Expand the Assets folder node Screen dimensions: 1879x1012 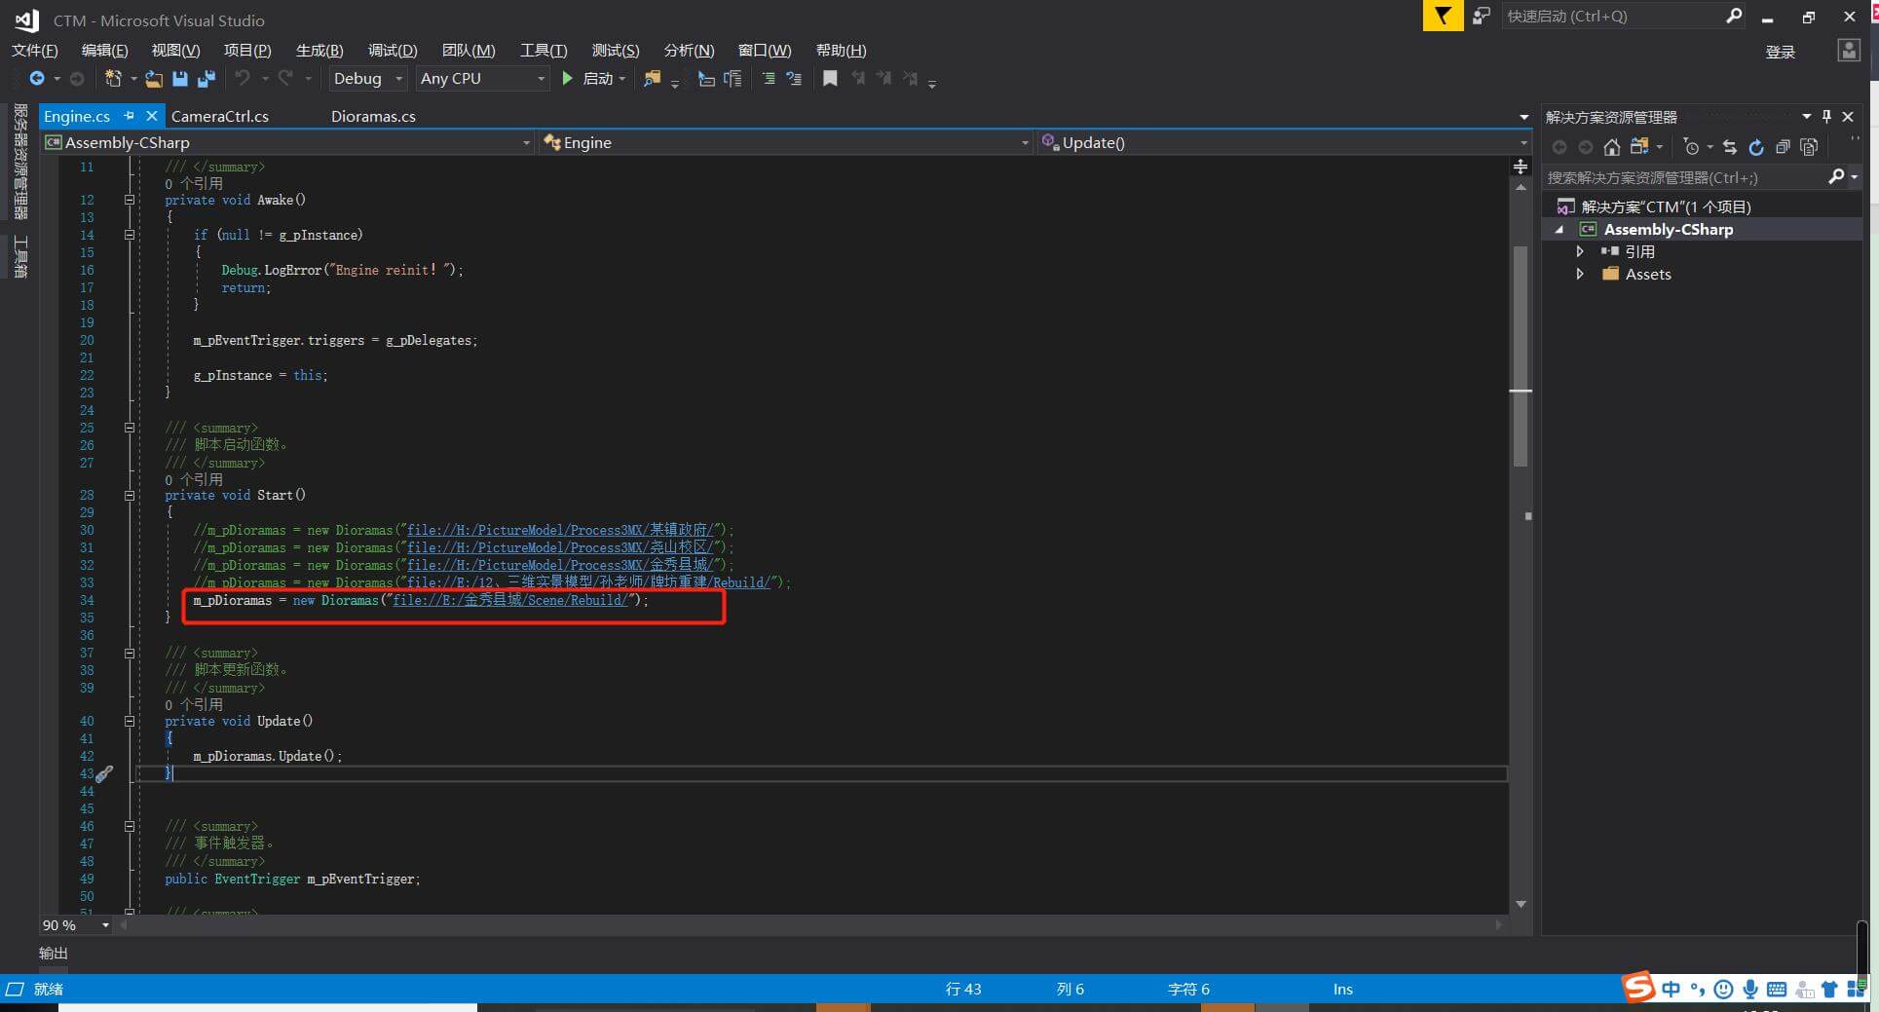click(x=1580, y=275)
